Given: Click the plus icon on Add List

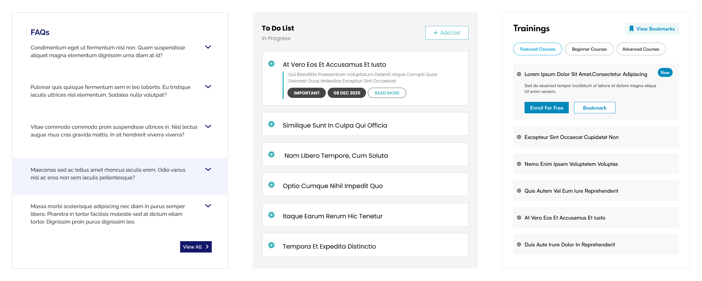Looking at the screenshot, I should (436, 32).
